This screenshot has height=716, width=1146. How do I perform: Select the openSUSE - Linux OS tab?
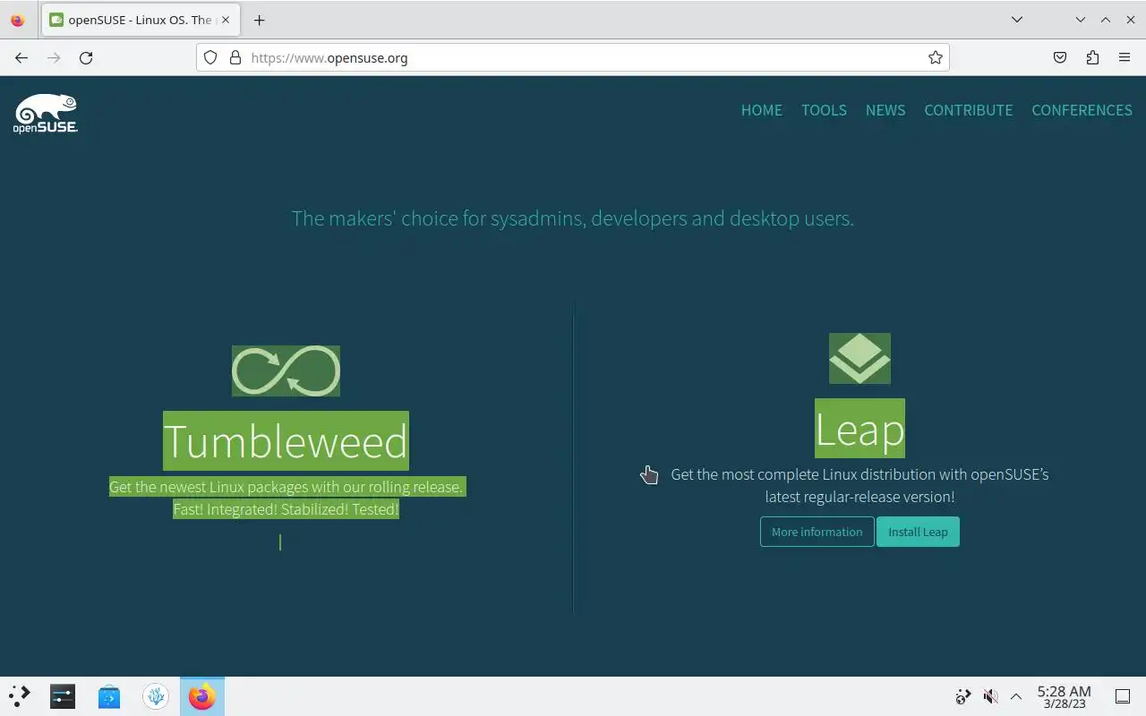tap(140, 20)
